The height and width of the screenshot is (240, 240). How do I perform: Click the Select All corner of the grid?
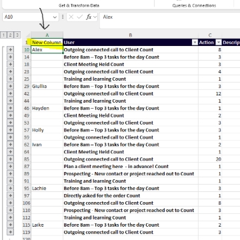(x=27, y=35)
